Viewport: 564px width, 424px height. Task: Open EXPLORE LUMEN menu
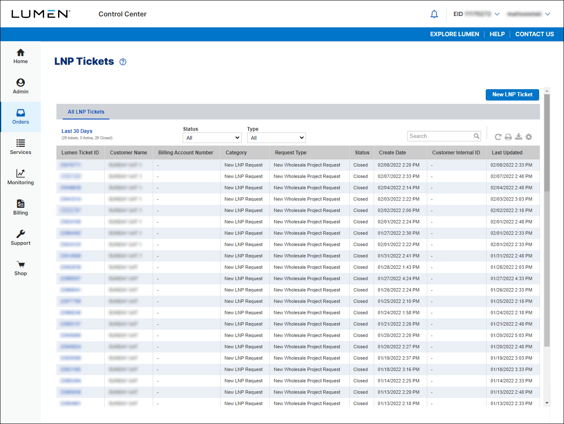(455, 34)
